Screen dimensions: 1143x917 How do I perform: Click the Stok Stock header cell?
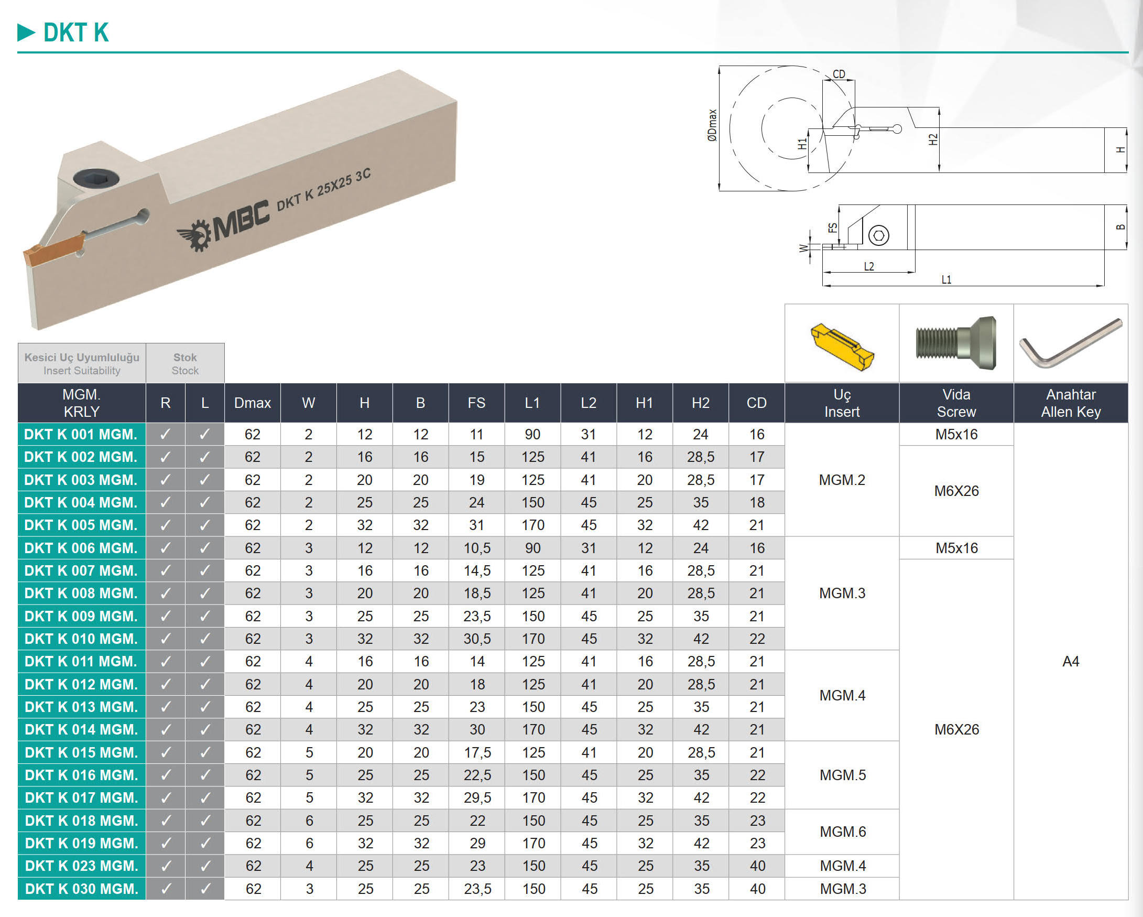(x=185, y=364)
